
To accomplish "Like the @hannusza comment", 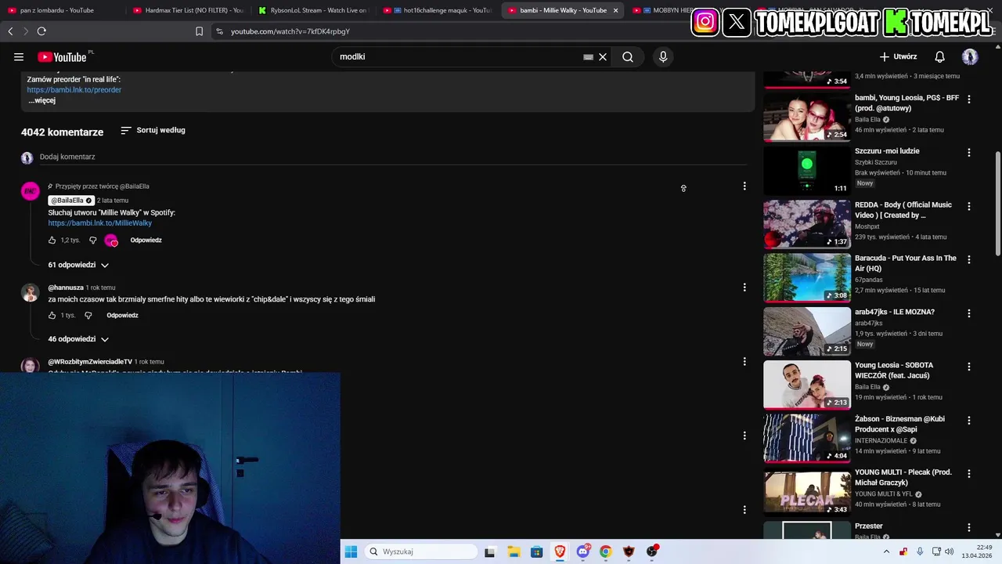I will pos(52,316).
